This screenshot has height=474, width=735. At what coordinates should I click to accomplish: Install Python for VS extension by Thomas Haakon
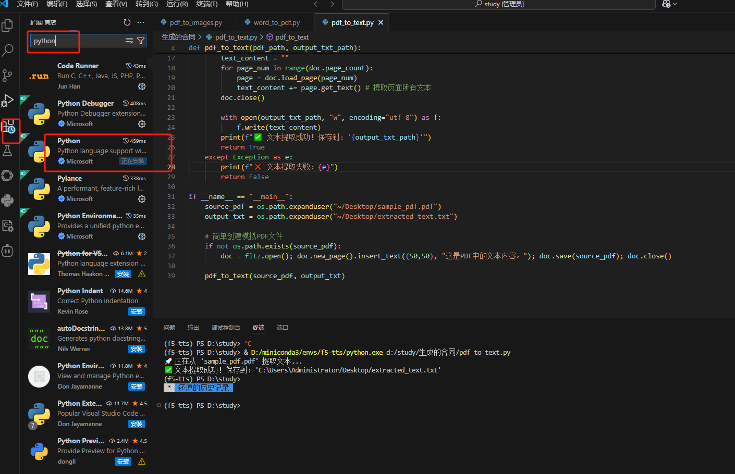click(123, 274)
